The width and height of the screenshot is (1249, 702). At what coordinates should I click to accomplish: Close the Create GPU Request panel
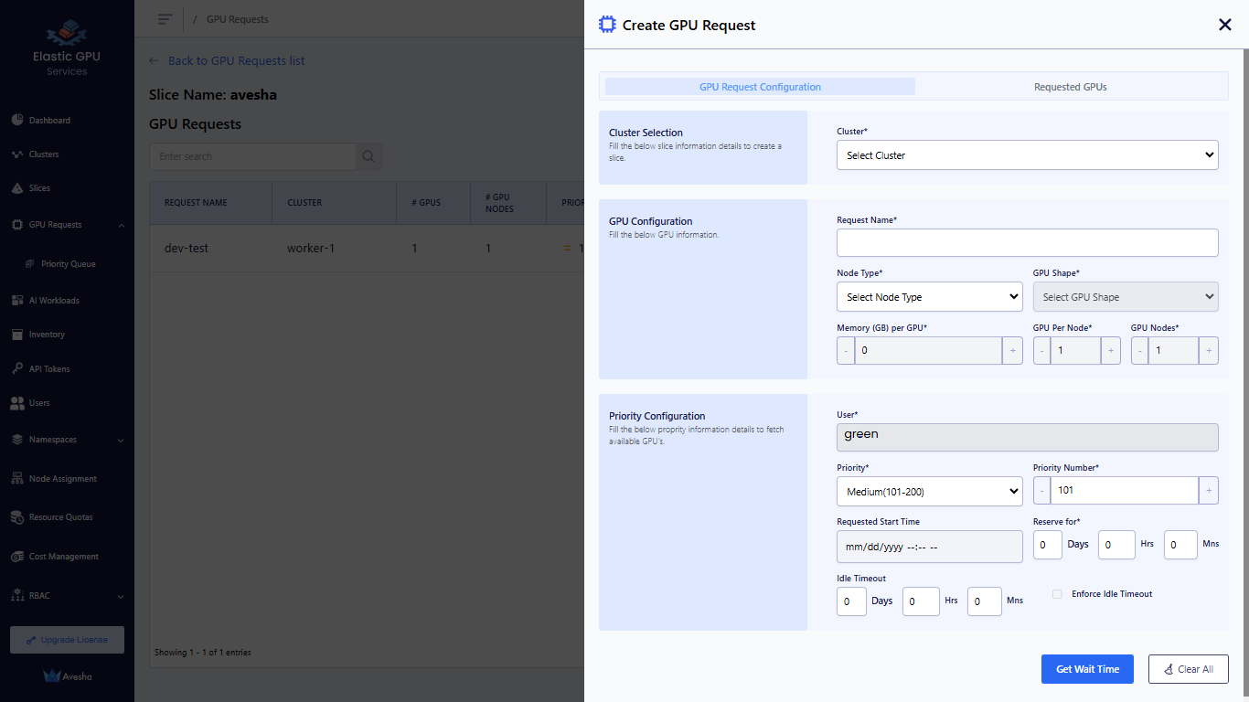point(1225,25)
